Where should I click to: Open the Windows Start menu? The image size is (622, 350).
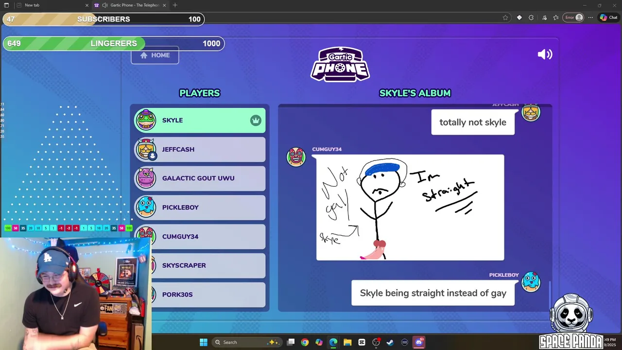click(x=204, y=342)
